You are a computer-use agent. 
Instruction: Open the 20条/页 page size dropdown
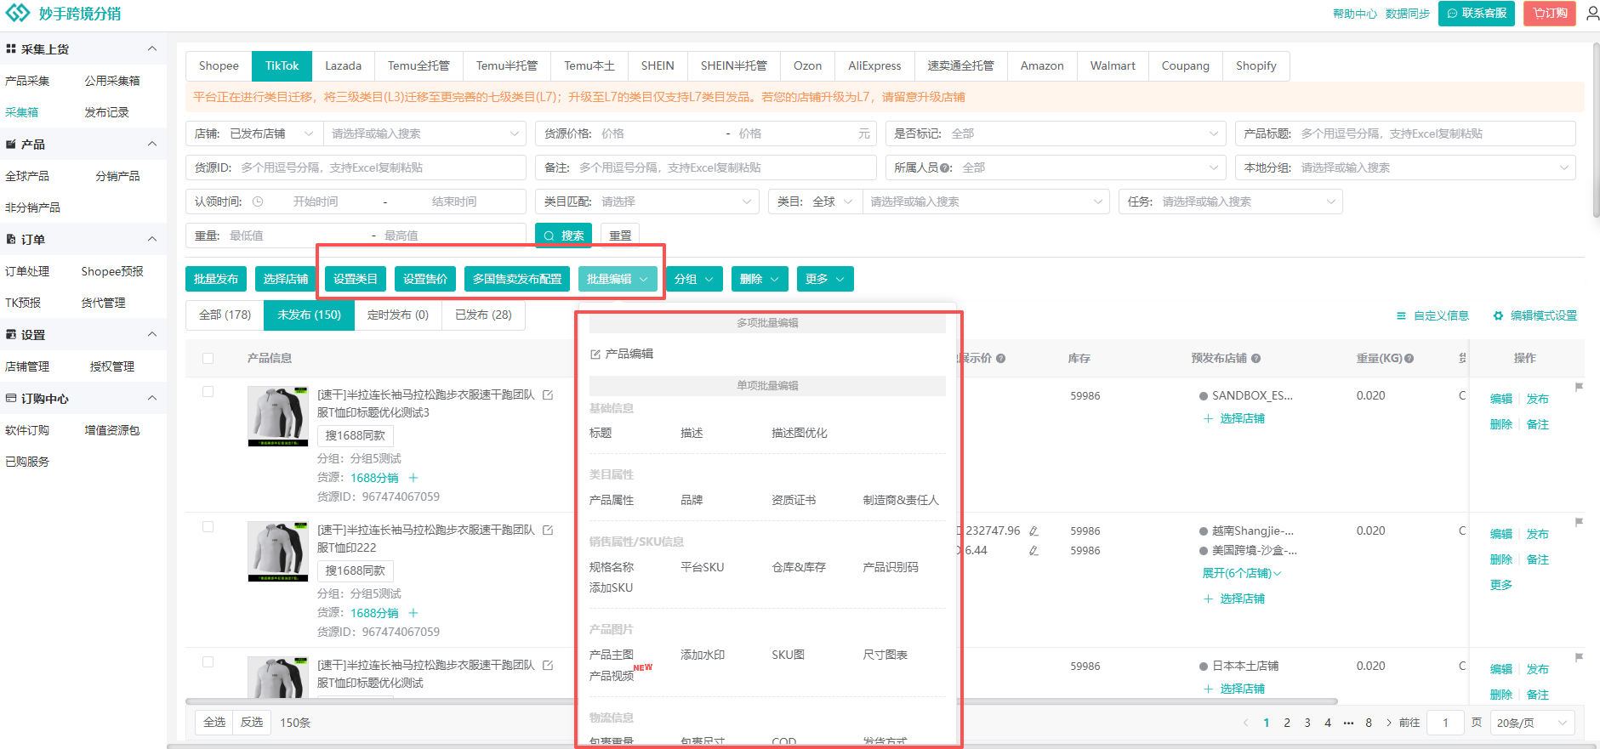1531,723
